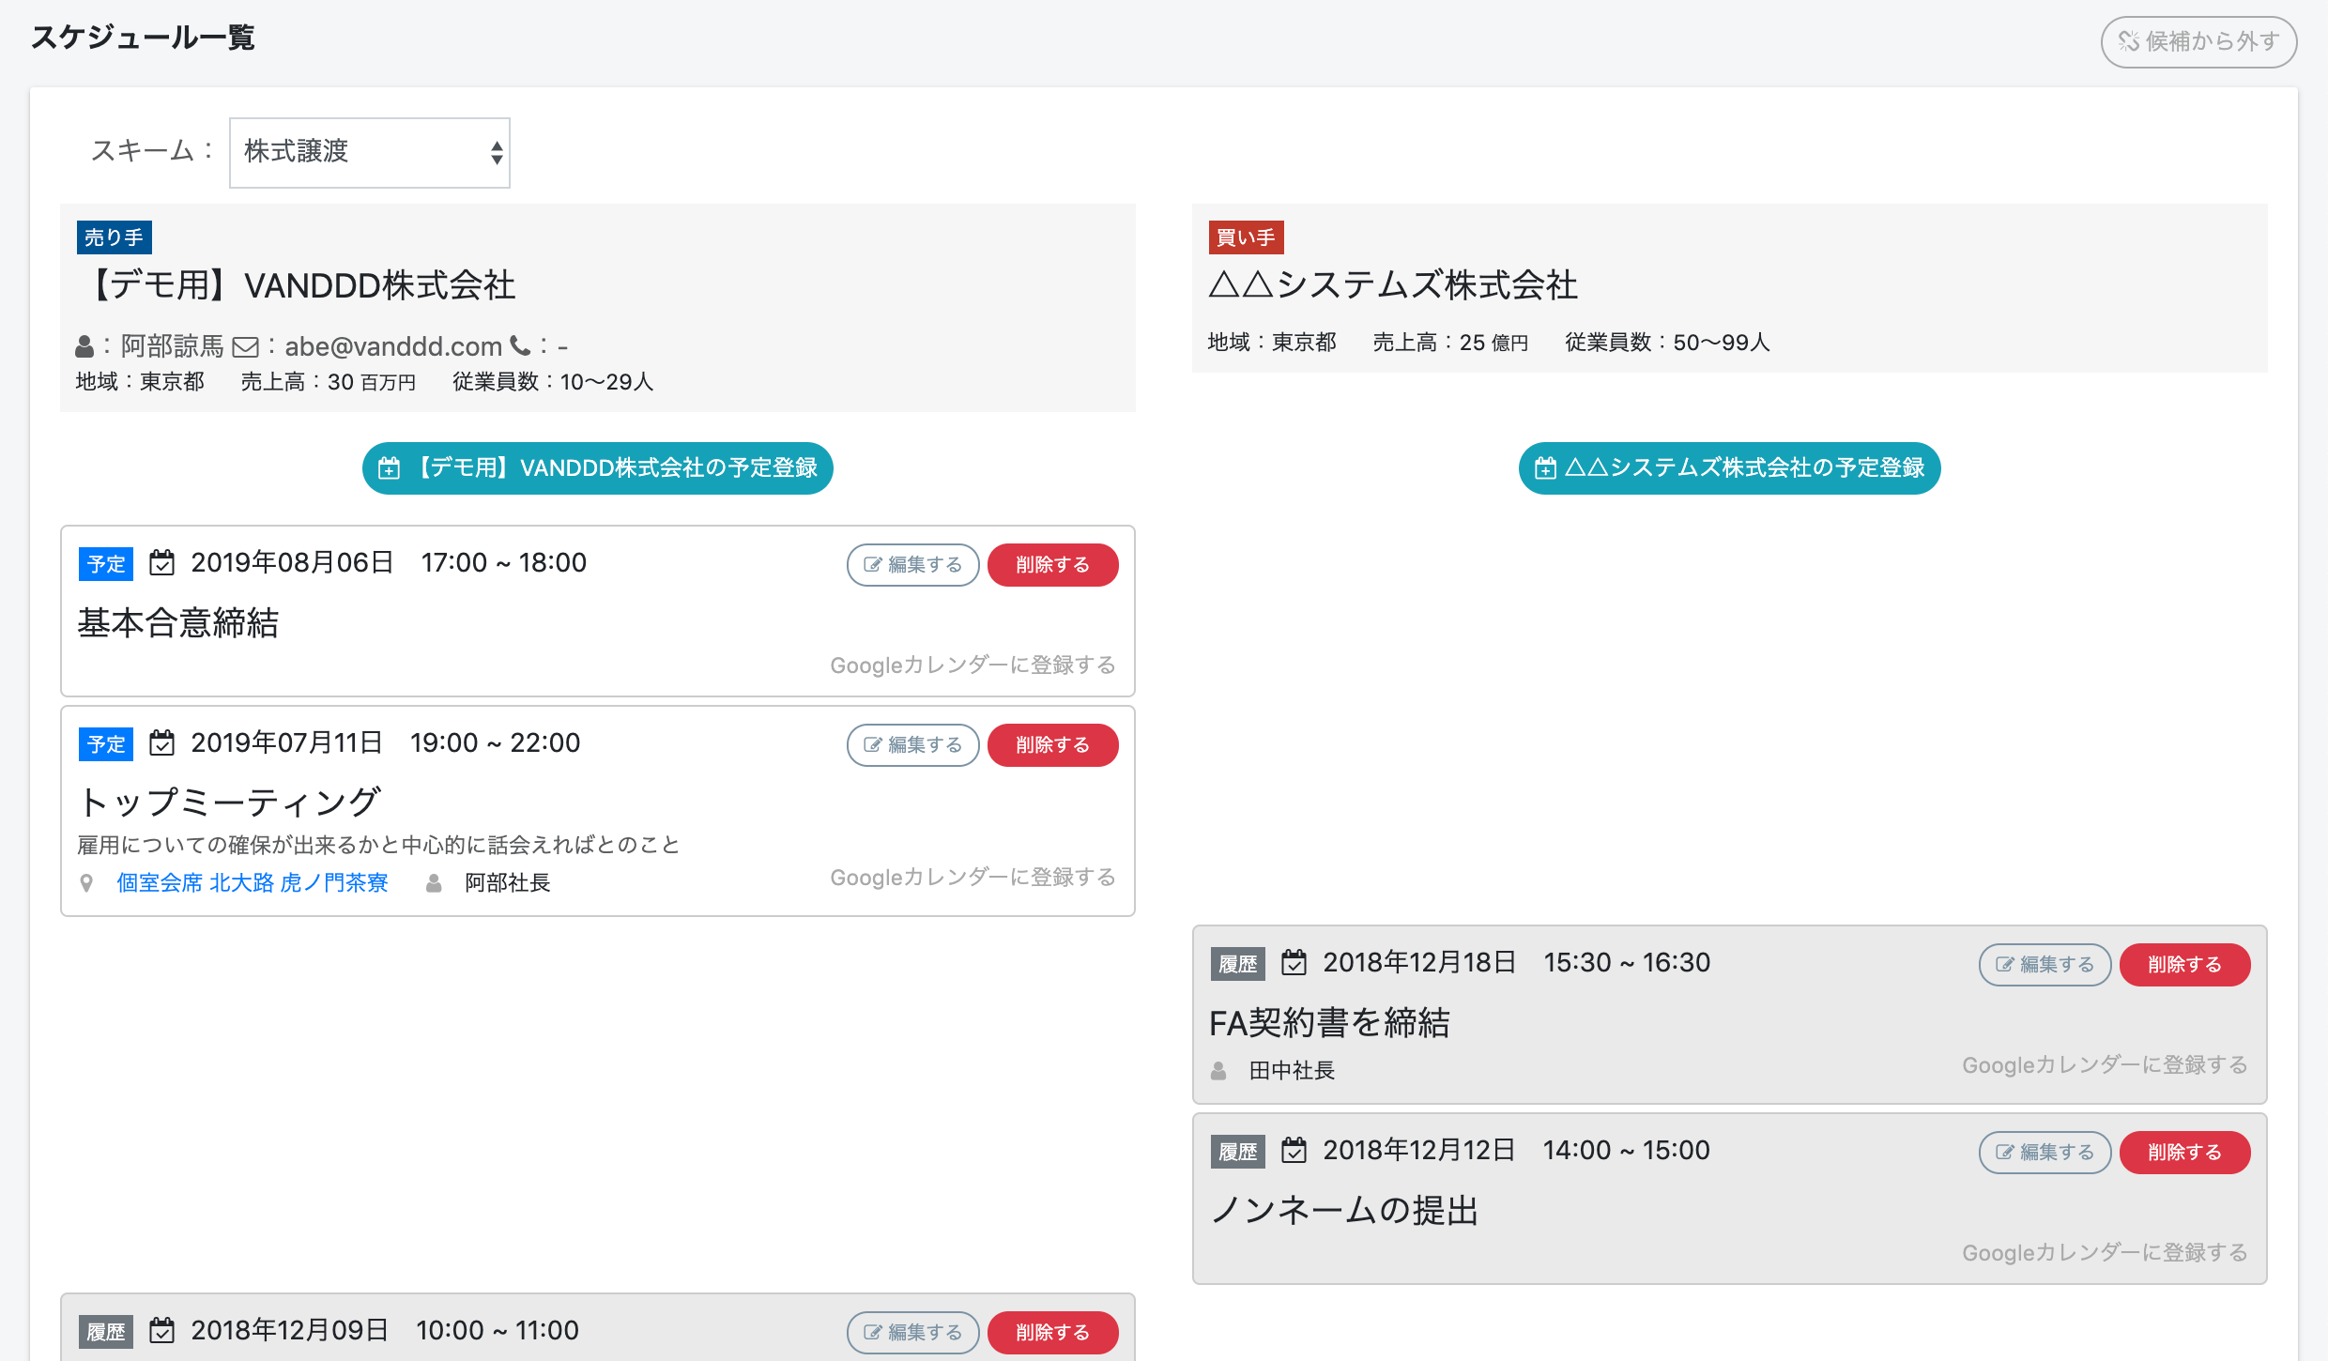Click the 売り手 seller label badge
The image size is (2328, 1361).
114,237
